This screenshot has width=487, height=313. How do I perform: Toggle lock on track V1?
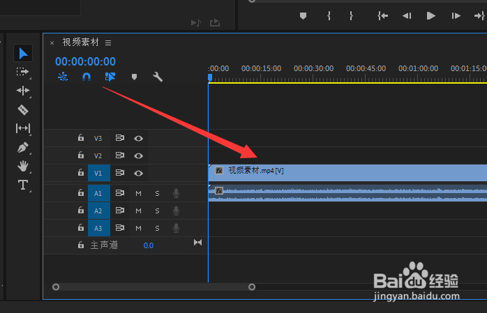pyautogui.click(x=81, y=172)
